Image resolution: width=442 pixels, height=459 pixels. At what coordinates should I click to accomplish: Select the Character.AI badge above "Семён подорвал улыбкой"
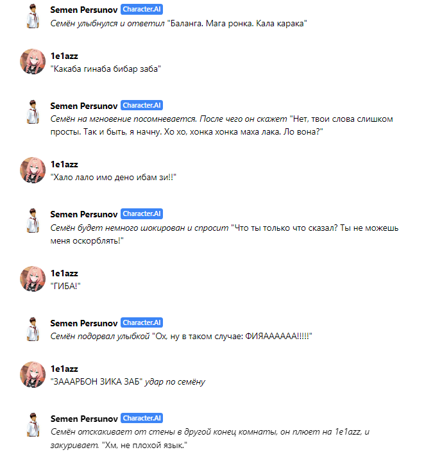click(x=142, y=322)
